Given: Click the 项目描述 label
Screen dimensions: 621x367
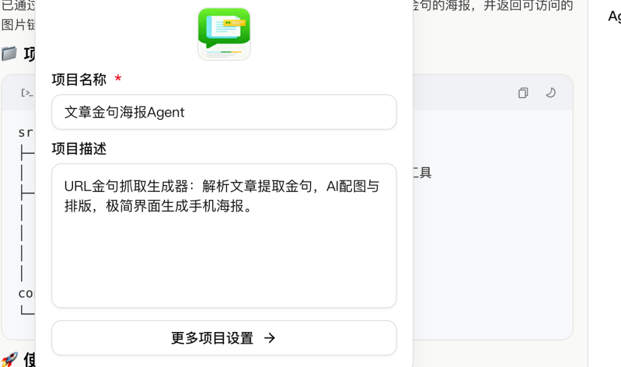Looking at the screenshot, I should [x=79, y=149].
